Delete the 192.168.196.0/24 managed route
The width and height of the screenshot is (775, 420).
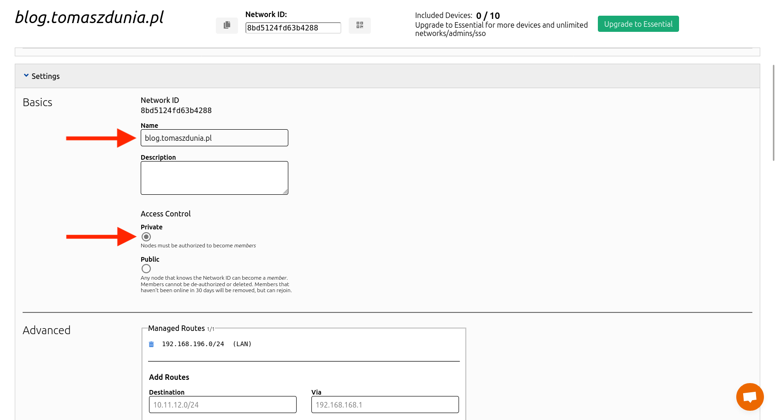click(x=151, y=344)
